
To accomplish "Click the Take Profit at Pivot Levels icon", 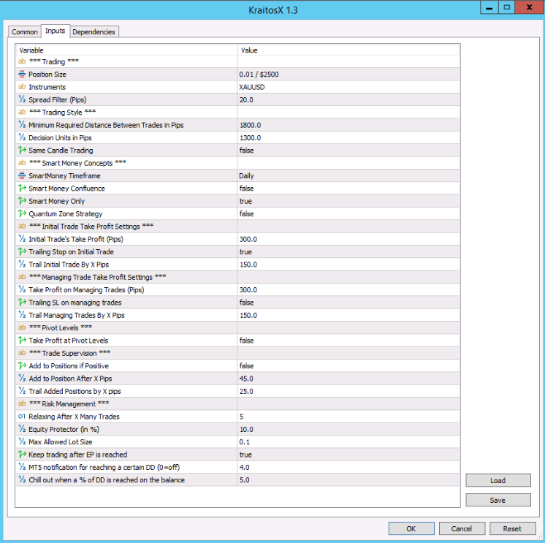I will click(22, 341).
